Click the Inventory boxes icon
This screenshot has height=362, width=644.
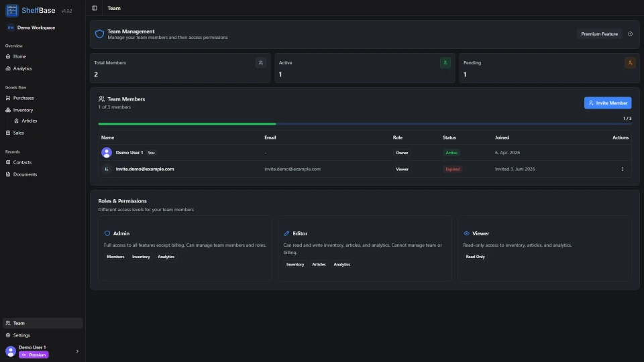8,110
